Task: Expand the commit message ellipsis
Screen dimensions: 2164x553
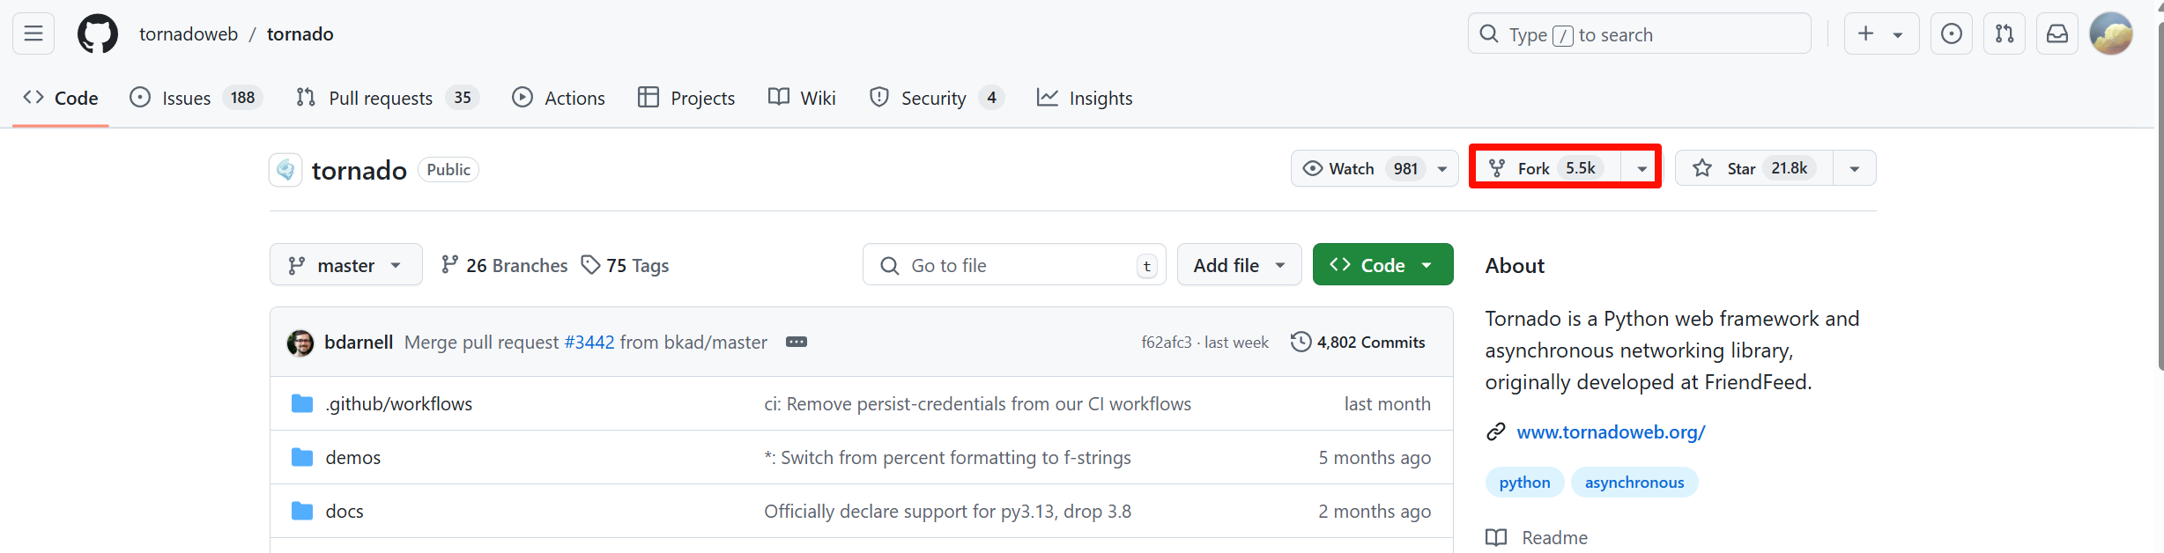Action: click(x=797, y=342)
